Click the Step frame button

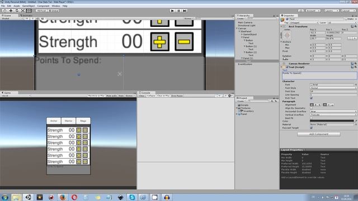click(185, 11)
